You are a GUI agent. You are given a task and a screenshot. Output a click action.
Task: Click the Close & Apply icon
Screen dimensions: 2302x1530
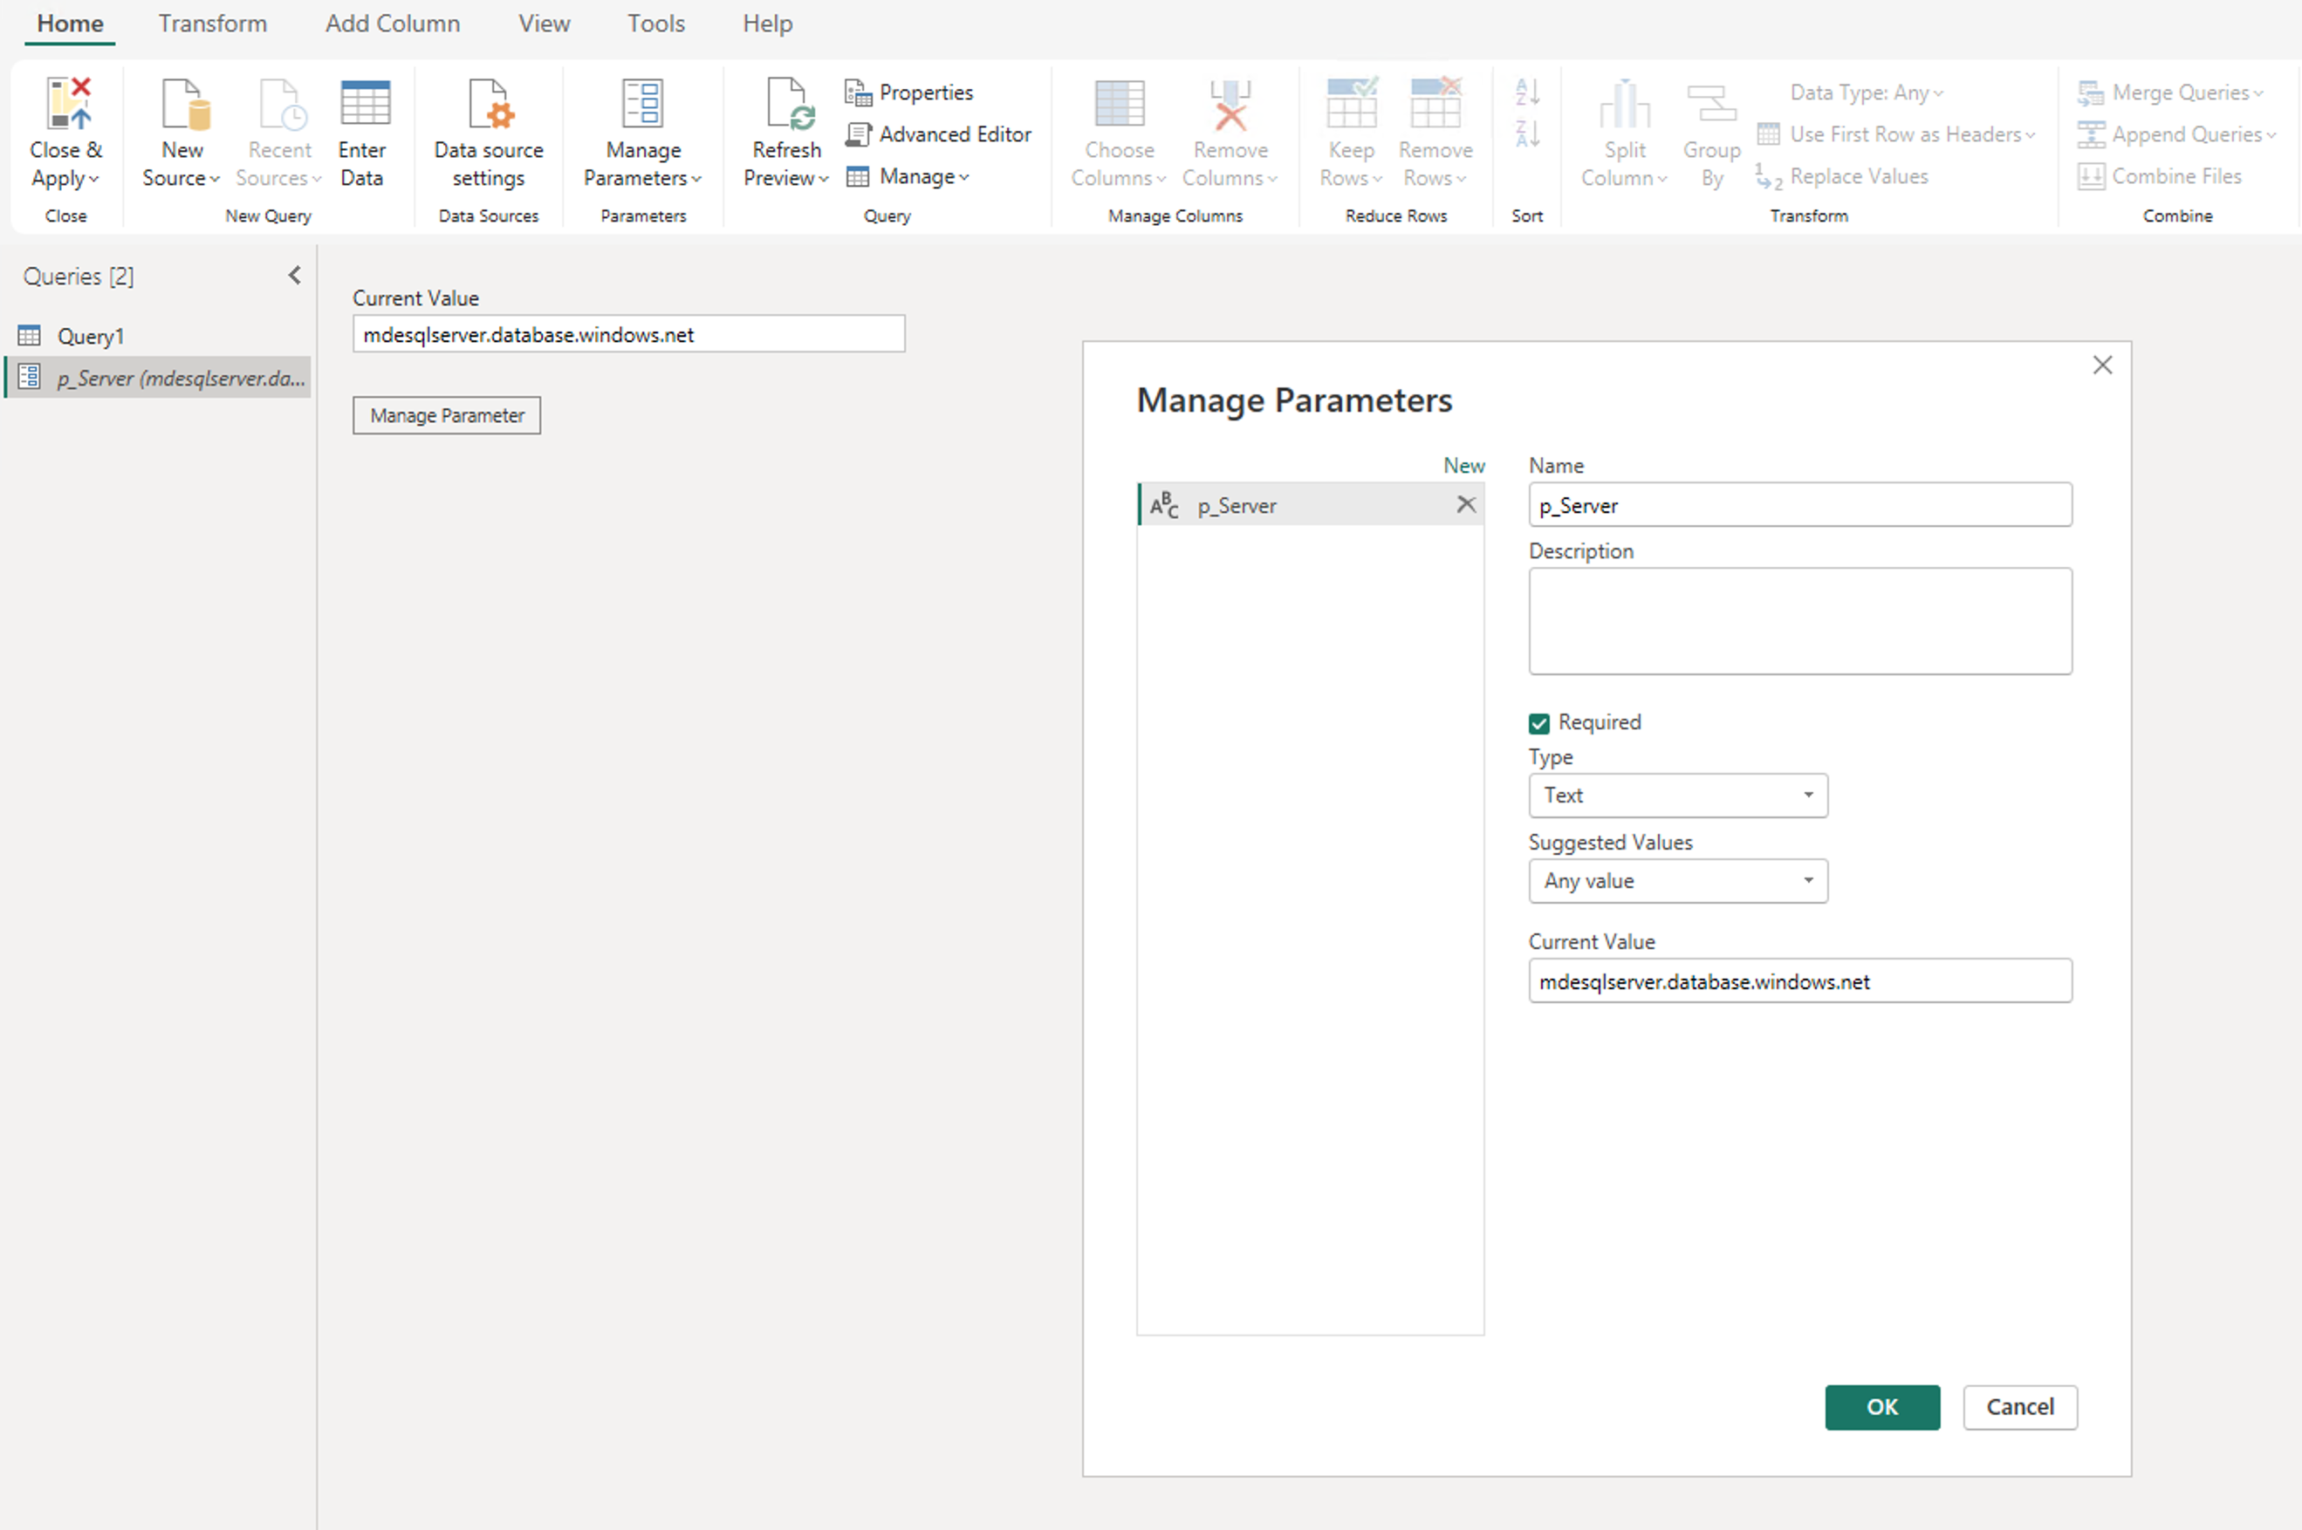pos(67,106)
